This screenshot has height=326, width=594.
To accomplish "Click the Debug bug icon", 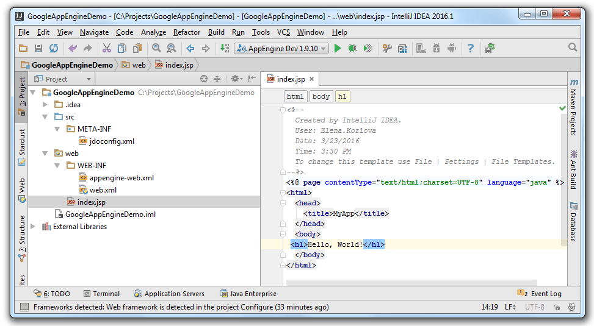I will (x=352, y=48).
